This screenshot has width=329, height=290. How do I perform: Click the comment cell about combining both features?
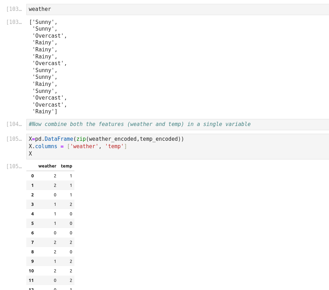pyautogui.click(x=177, y=124)
